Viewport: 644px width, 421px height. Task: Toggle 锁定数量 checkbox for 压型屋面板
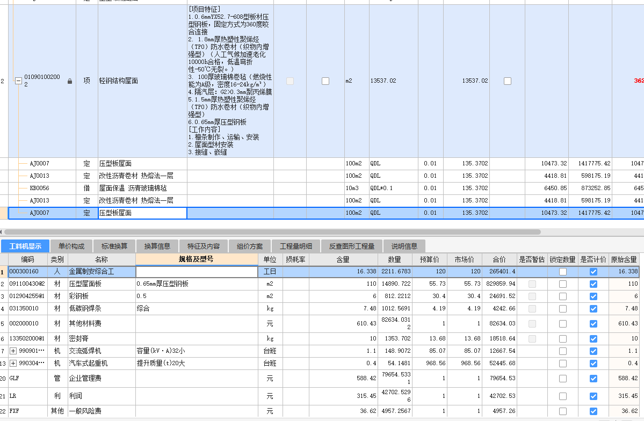pyautogui.click(x=563, y=284)
